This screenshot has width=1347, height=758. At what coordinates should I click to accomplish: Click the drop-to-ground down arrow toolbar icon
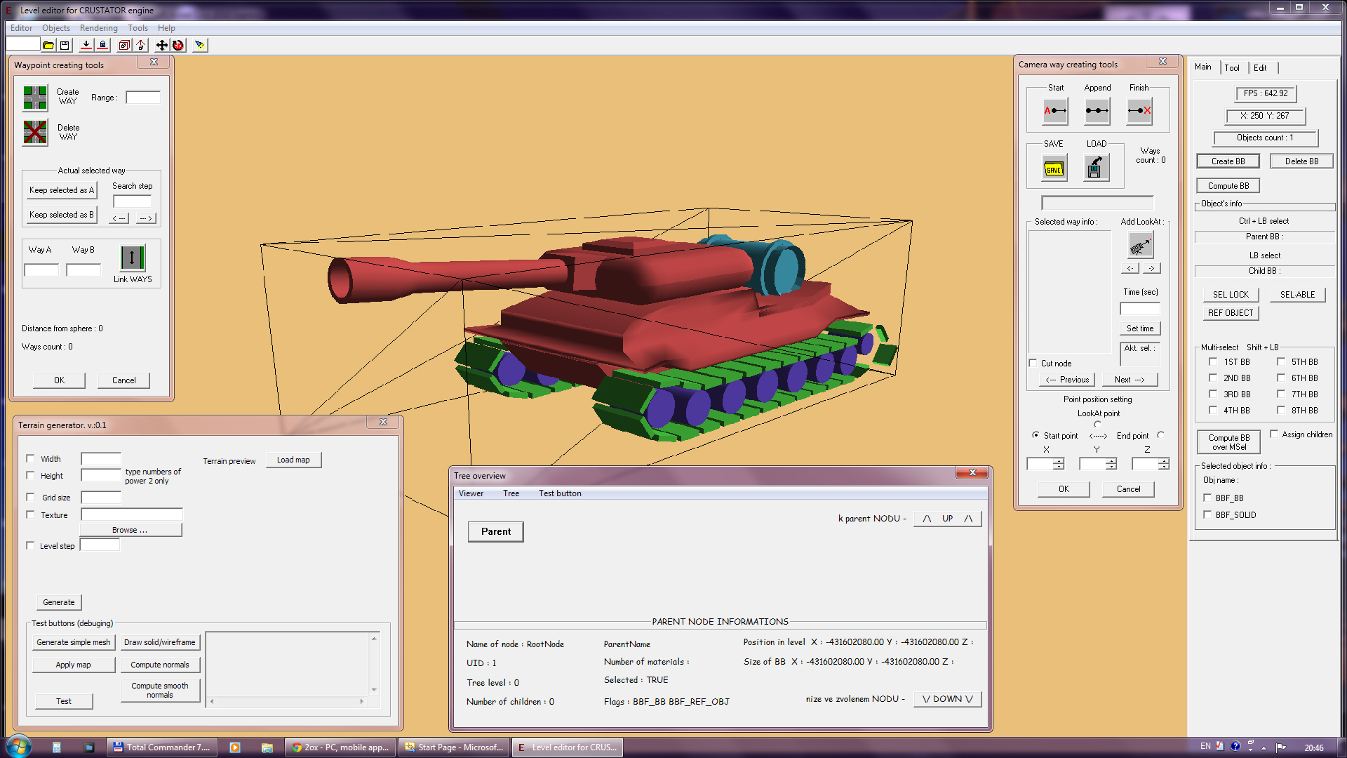(x=86, y=46)
